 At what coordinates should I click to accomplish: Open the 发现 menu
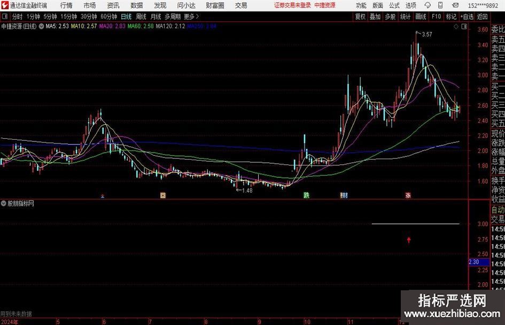(160, 5)
